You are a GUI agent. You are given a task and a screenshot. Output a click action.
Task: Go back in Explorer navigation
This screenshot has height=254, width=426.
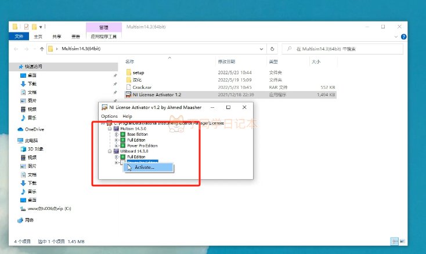16,49
